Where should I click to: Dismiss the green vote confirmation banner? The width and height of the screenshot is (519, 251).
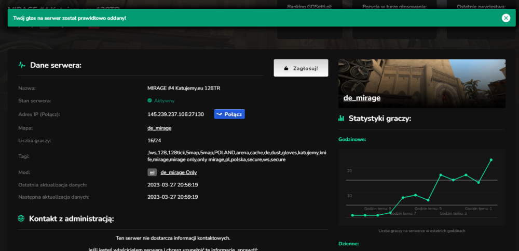pos(506,18)
